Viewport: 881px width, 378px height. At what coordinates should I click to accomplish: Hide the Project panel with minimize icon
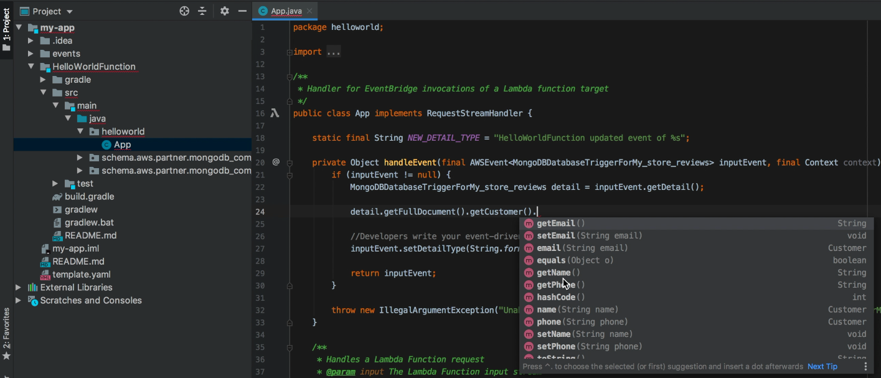pos(242,11)
